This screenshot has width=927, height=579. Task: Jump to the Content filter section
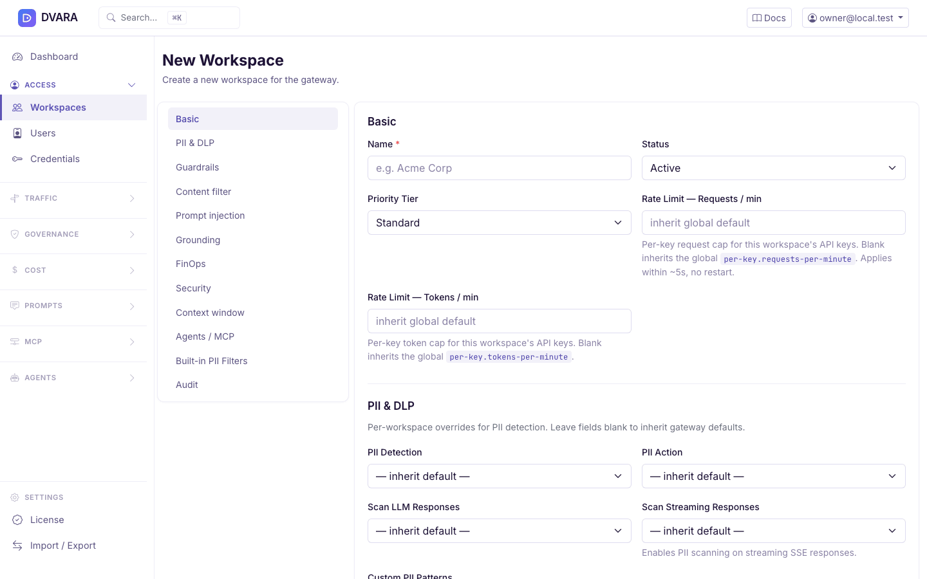252,192
